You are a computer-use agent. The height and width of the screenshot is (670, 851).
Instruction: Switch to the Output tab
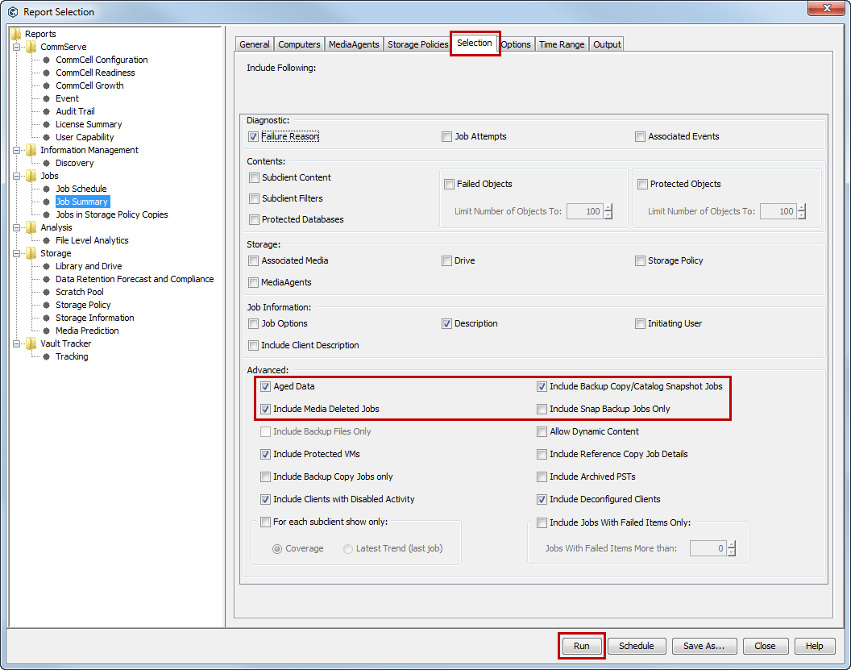[x=607, y=44]
